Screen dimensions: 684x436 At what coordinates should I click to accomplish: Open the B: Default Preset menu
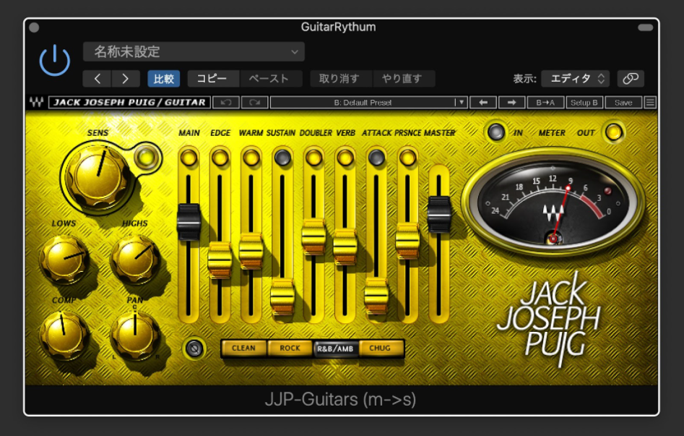pos(368,102)
